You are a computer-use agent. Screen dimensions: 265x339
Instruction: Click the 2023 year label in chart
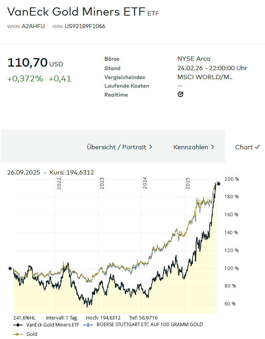coord(102,184)
